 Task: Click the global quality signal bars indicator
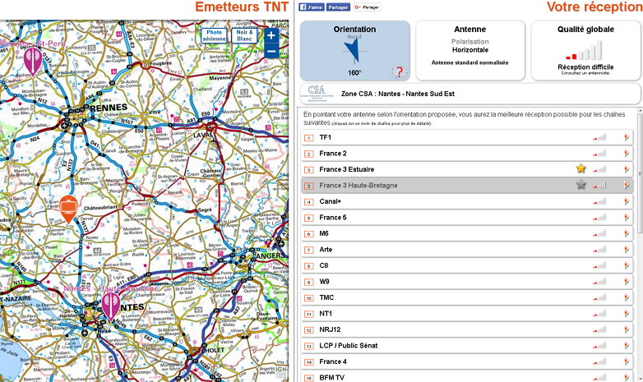point(584,50)
